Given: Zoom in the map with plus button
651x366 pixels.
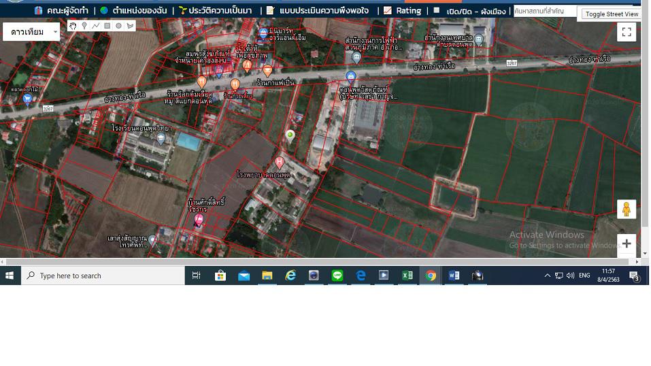Looking at the screenshot, I should pos(627,244).
